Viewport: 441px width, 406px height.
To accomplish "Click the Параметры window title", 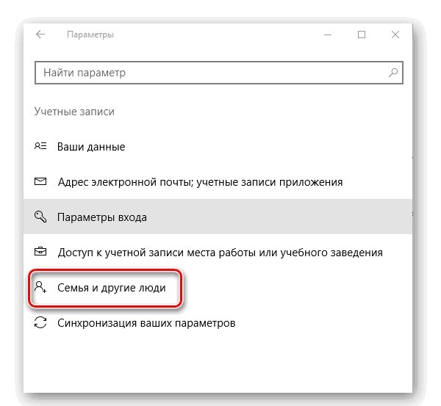I will point(90,35).
